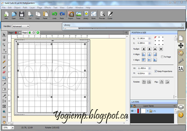Click the Trace icon in the toolbar
Viewport: 187px width, 131px height.
click(79, 14)
